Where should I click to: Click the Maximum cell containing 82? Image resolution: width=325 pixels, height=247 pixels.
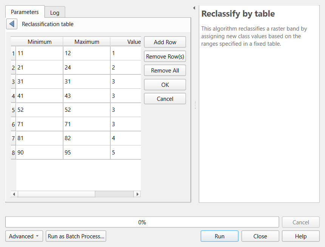(87, 138)
